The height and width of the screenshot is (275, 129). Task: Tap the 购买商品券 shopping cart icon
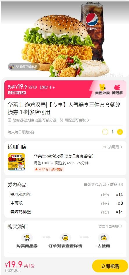(27, 238)
